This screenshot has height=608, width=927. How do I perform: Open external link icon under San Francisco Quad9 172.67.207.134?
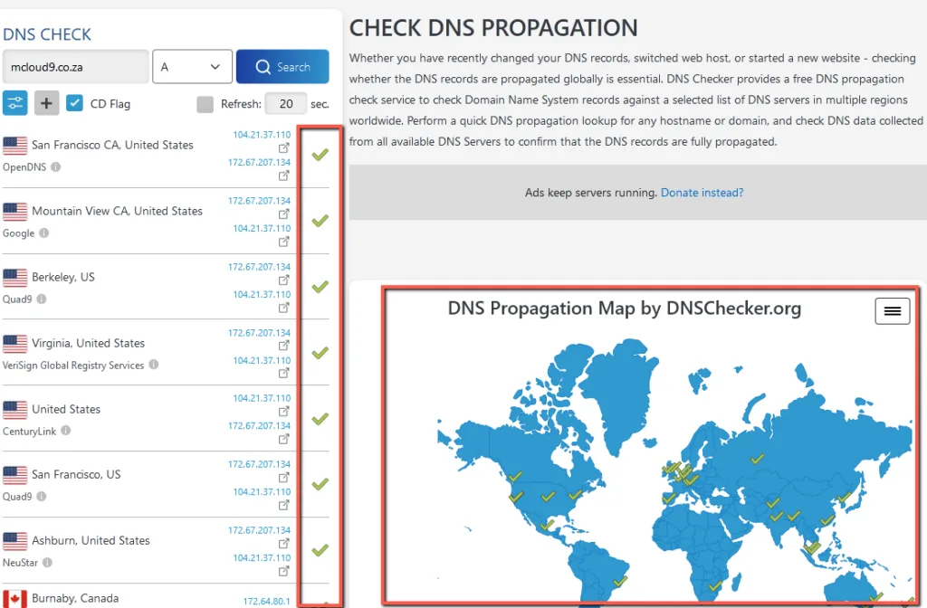(x=283, y=478)
